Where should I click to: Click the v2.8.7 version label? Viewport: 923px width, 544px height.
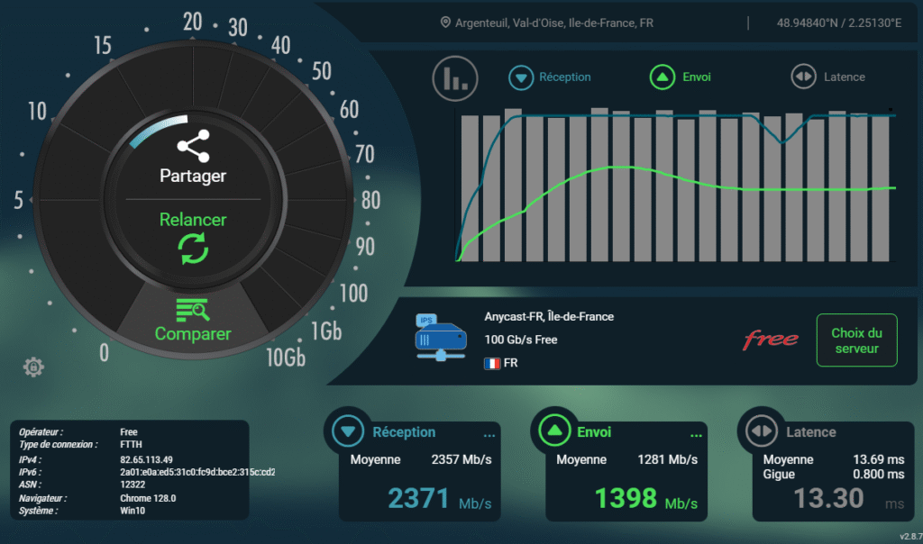[x=910, y=537]
